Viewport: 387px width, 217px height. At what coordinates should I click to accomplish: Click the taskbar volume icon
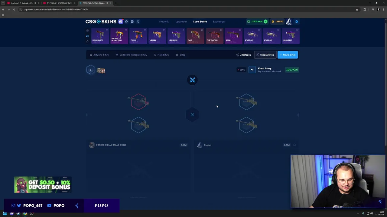pos(372,213)
